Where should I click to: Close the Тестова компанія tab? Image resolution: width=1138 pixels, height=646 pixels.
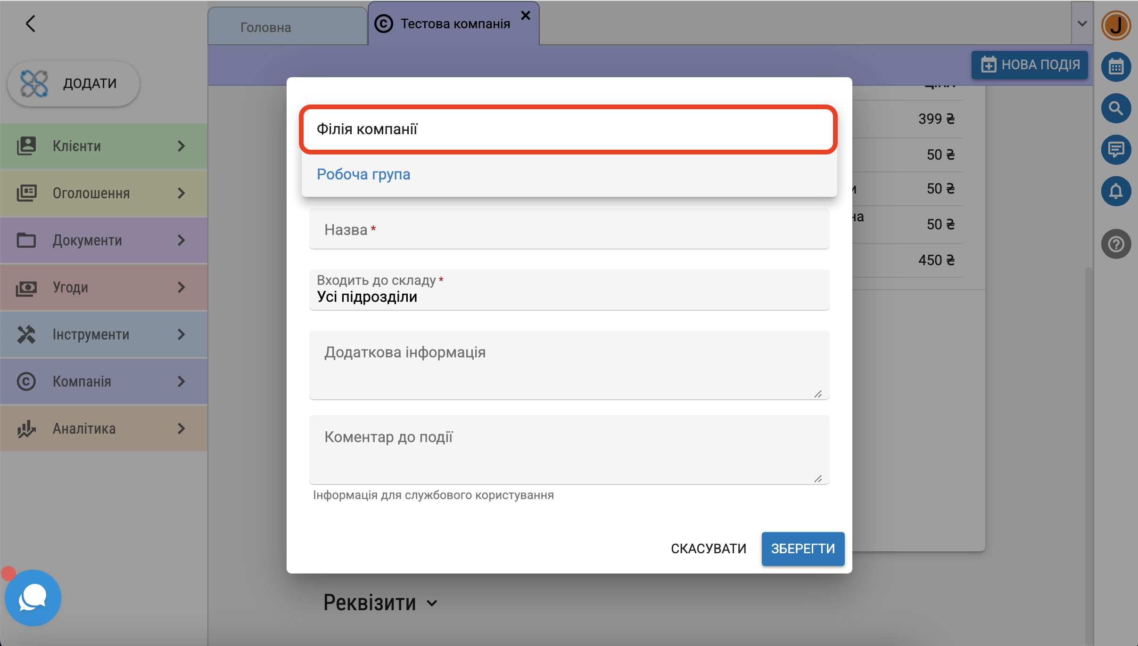pyautogui.click(x=526, y=16)
